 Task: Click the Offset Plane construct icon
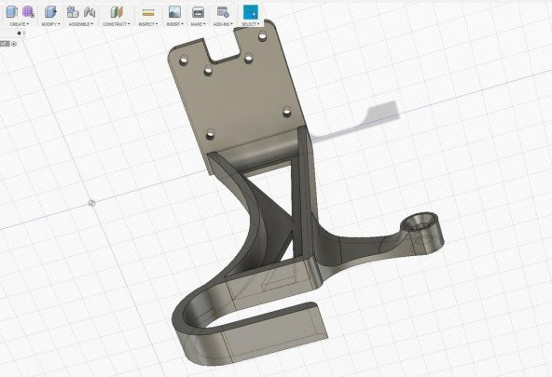[117, 12]
